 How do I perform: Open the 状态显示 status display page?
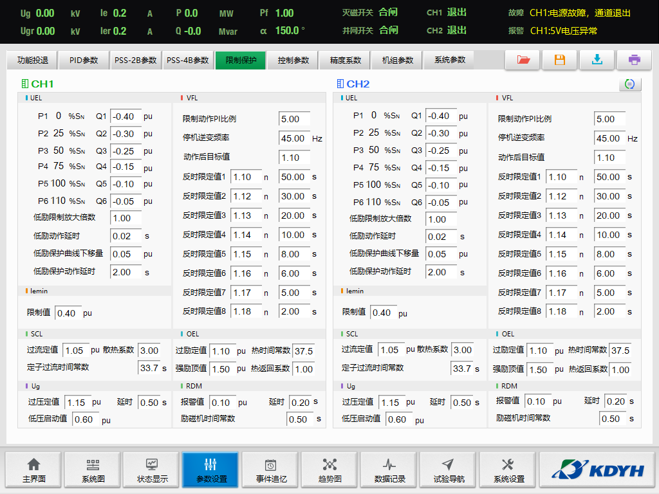(152, 470)
